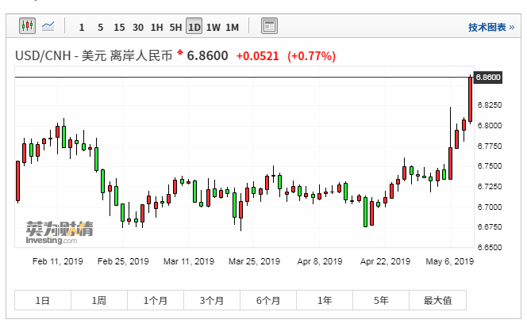Viewport: 527px width, 323px height.
Task: Click the 6.7250 price axis label
Action: [490, 187]
